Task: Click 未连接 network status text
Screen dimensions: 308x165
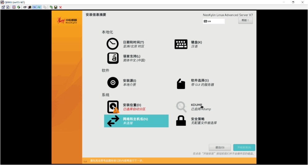Action: tap(128, 123)
